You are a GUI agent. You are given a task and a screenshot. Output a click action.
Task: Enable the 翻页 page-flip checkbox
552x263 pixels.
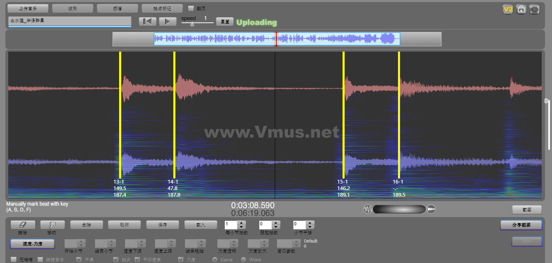pos(191,8)
